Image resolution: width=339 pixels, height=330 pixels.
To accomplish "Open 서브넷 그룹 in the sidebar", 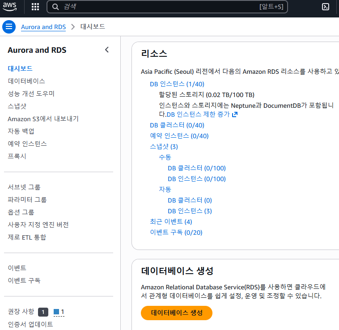I will tap(24, 187).
